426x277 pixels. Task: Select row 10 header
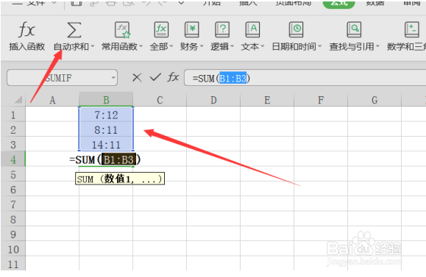click(13, 249)
